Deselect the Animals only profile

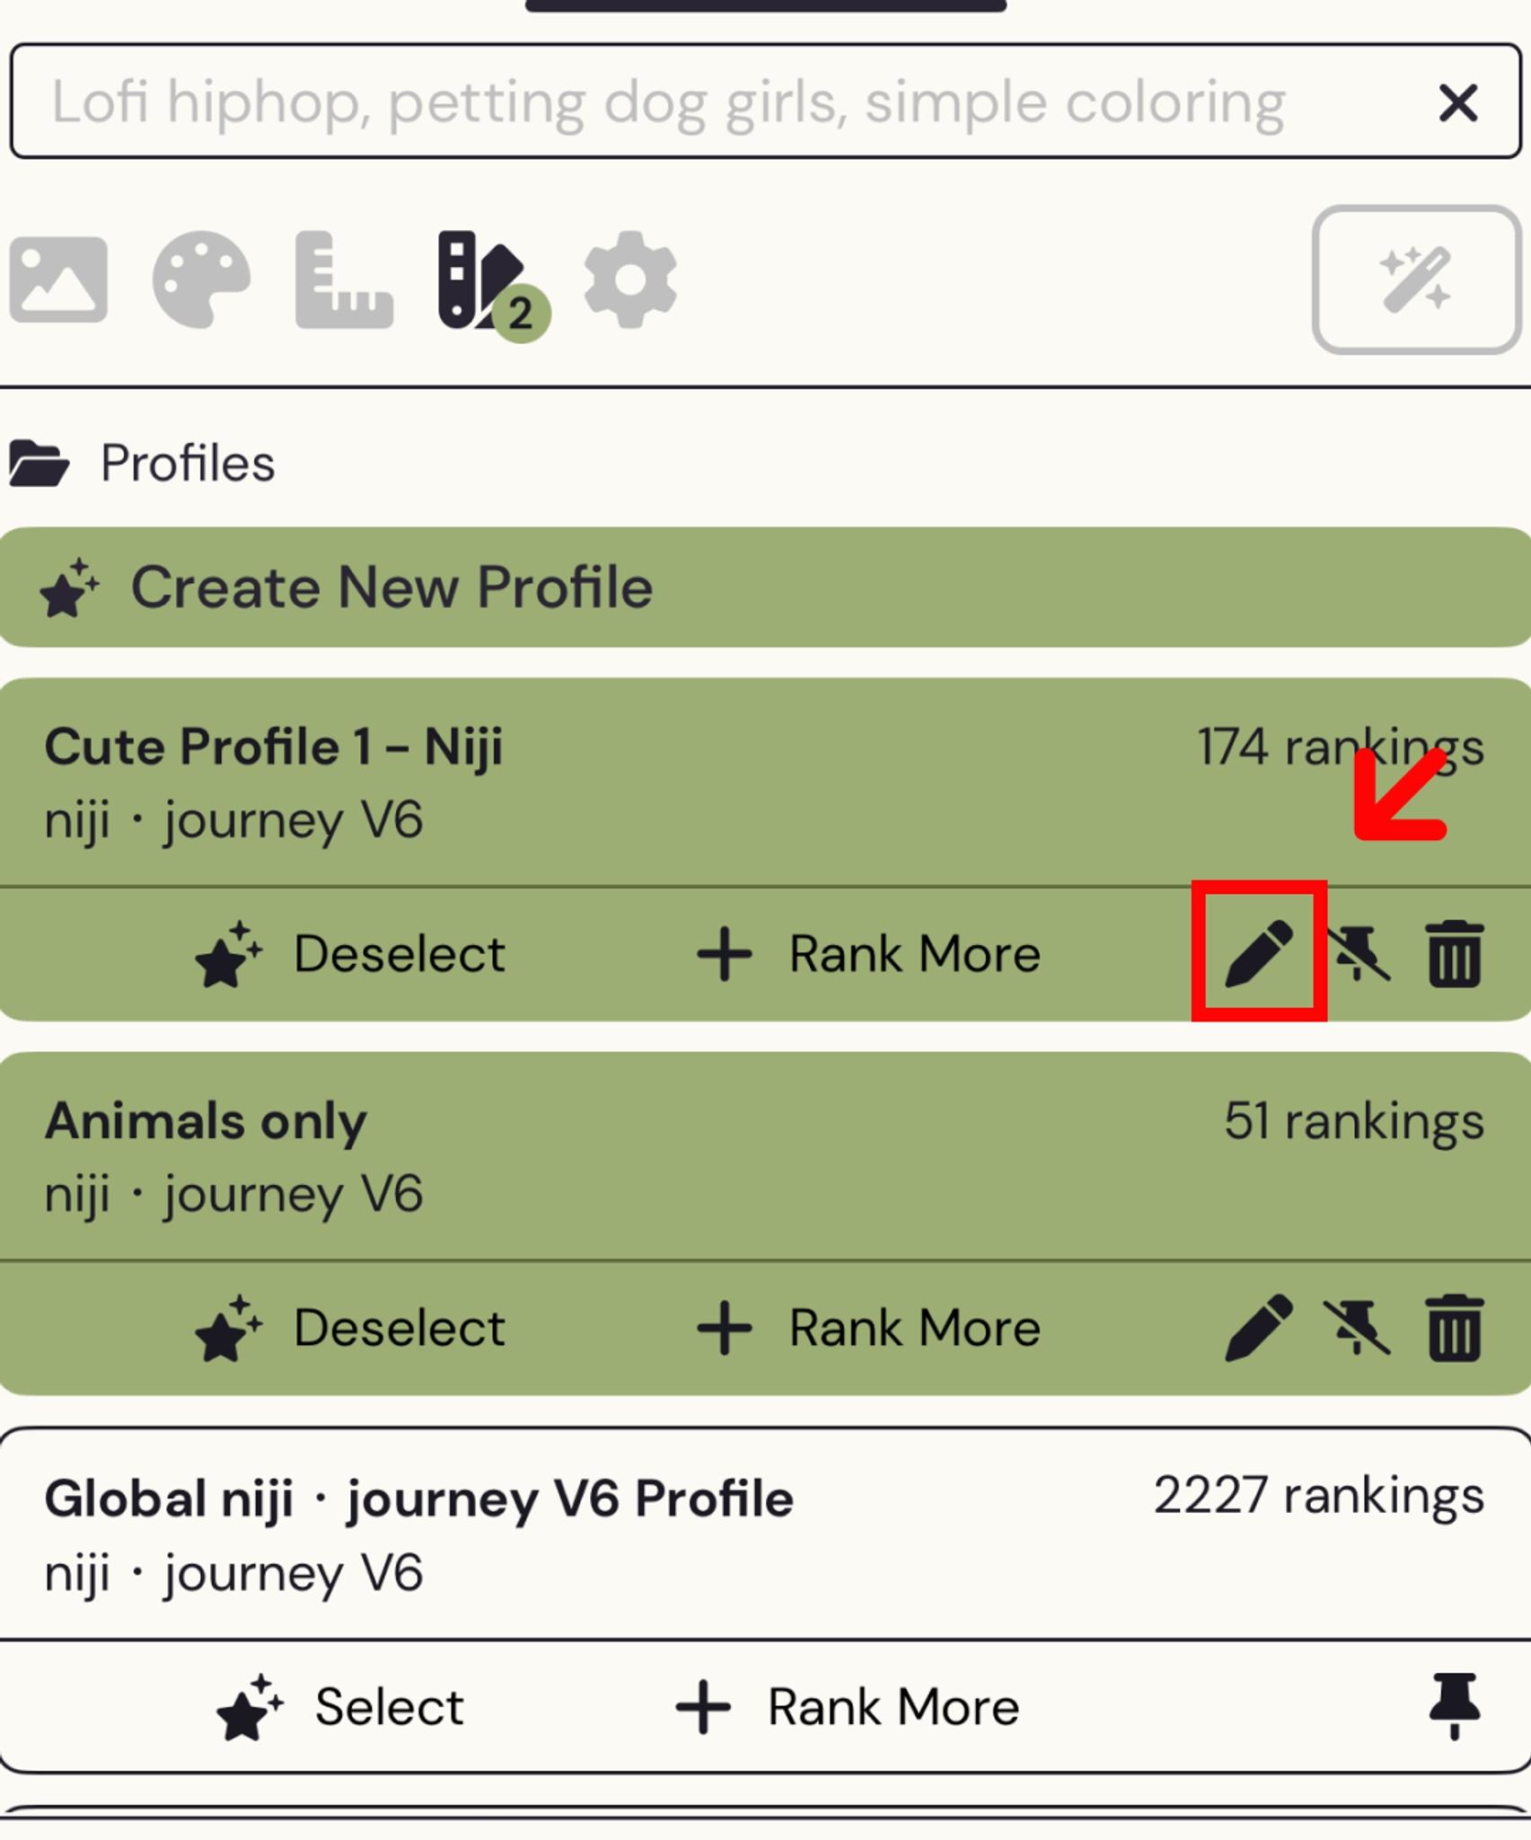[350, 1328]
